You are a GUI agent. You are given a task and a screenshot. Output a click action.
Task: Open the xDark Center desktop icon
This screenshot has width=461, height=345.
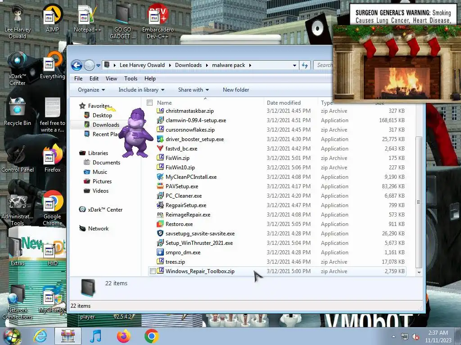[x=18, y=68]
